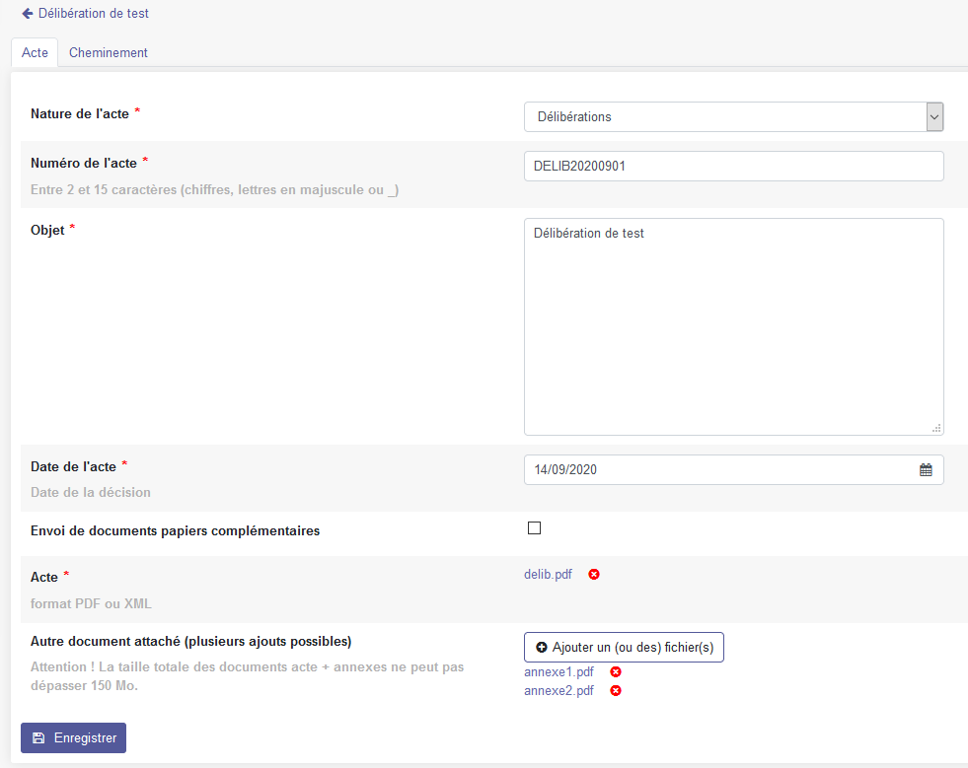Click the dropdown arrow next to Délibérations
Image resolution: width=968 pixels, height=768 pixels.
[934, 116]
